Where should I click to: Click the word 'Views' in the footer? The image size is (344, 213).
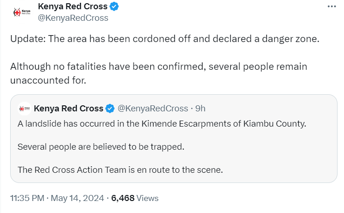coord(148,198)
